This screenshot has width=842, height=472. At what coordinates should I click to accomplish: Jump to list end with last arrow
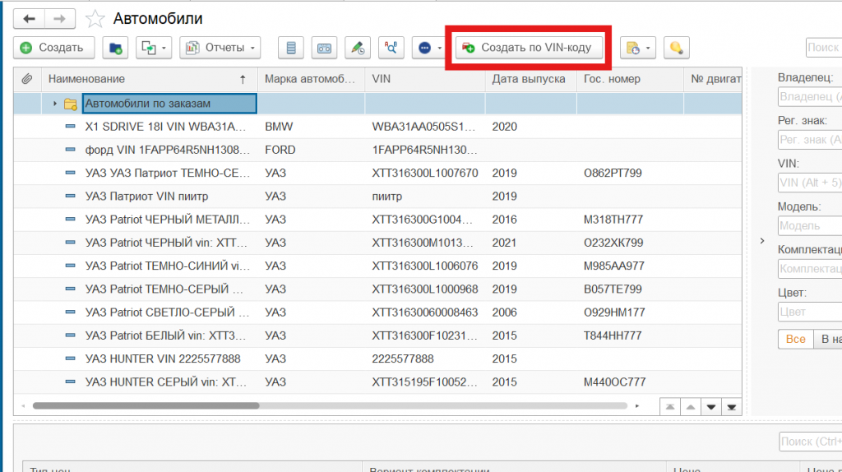730,406
